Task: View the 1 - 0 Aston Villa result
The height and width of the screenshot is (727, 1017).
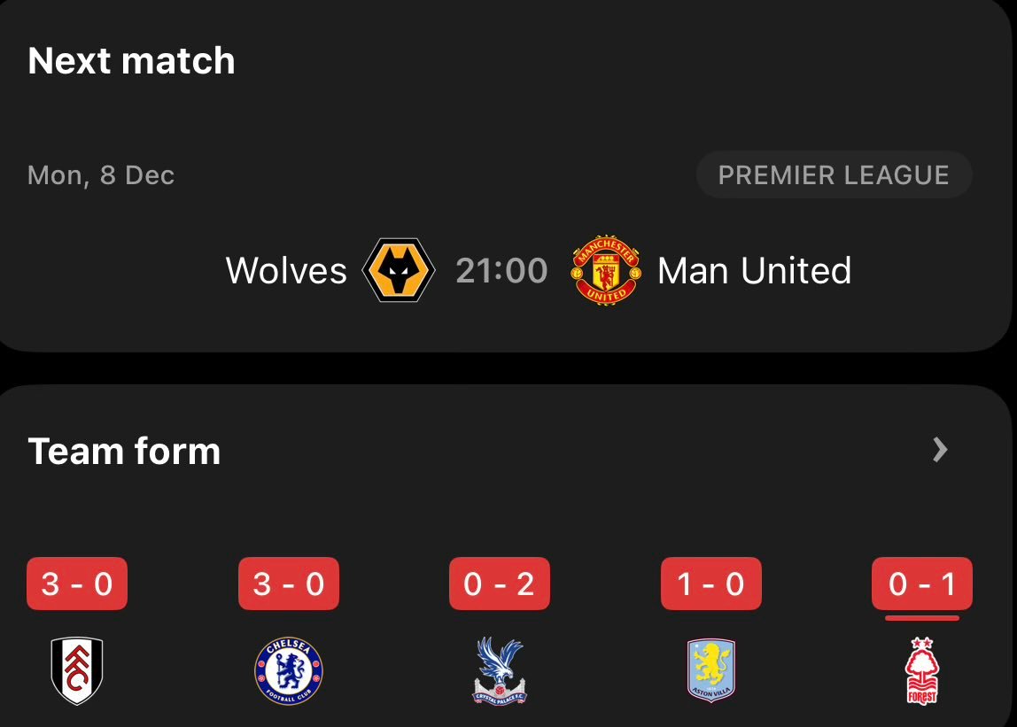Action: point(710,584)
